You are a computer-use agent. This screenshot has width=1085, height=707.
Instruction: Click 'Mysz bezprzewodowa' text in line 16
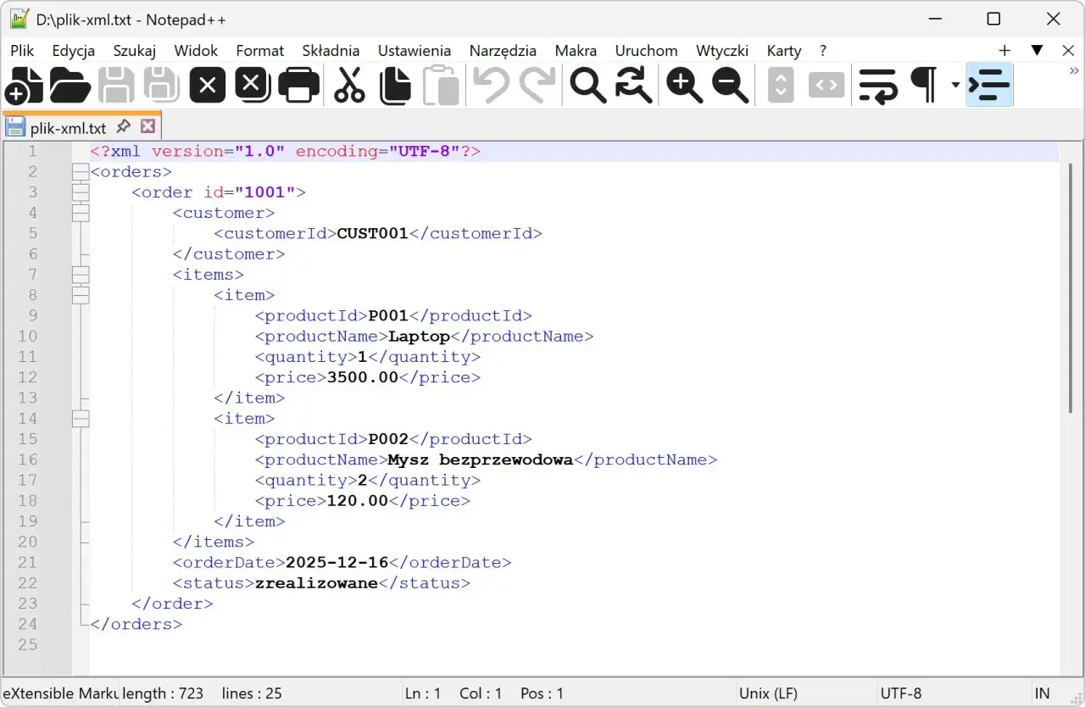tap(481, 460)
